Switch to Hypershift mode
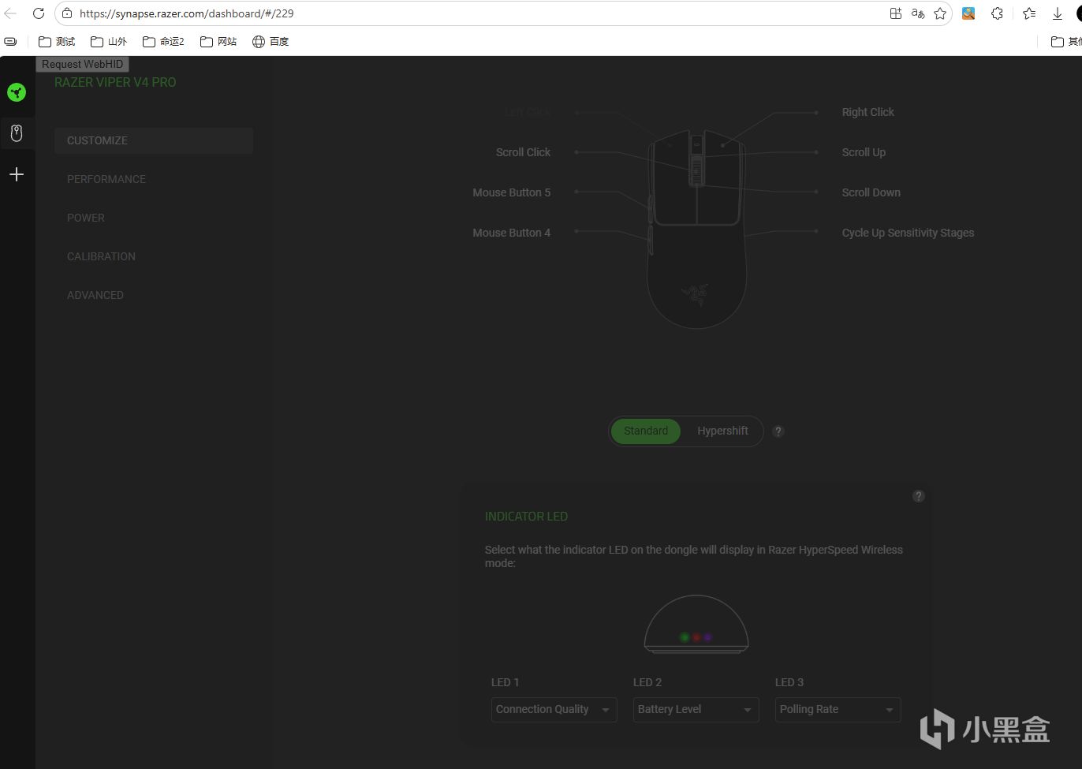 [722, 431]
